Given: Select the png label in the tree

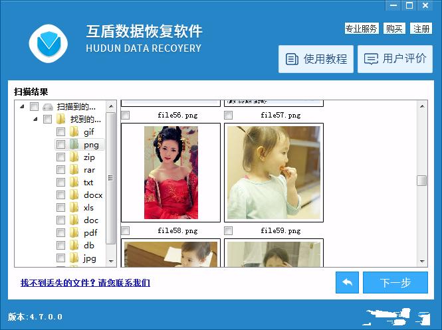Looking at the screenshot, I should click(x=91, y=145).
